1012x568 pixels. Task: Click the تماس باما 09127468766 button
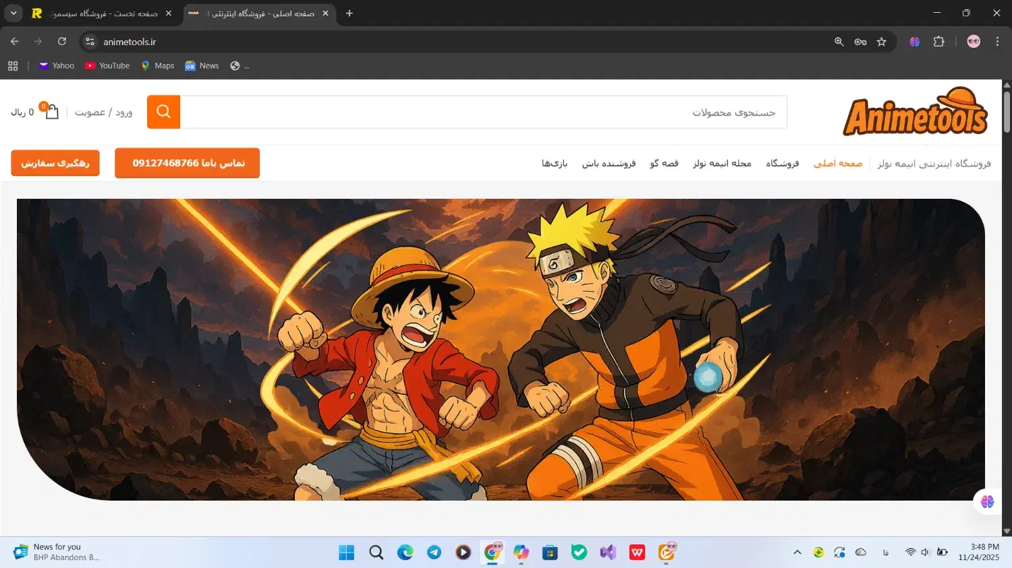(188, 163)
